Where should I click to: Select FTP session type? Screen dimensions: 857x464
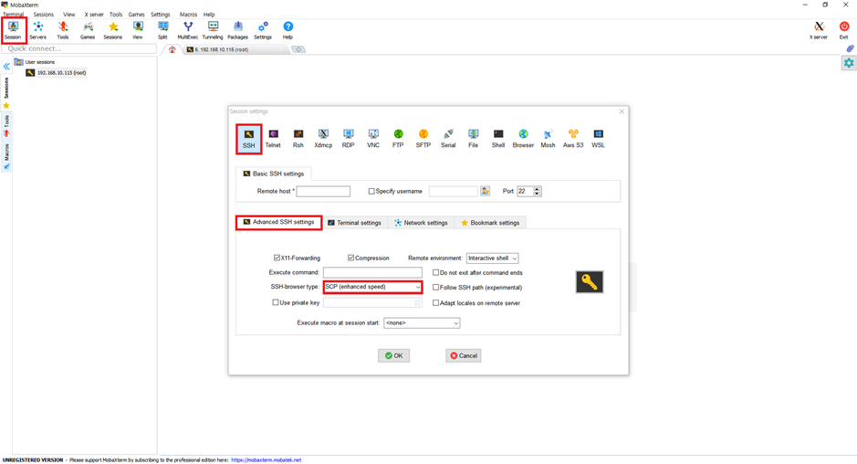pyautogui.click(x=399, y=139)
